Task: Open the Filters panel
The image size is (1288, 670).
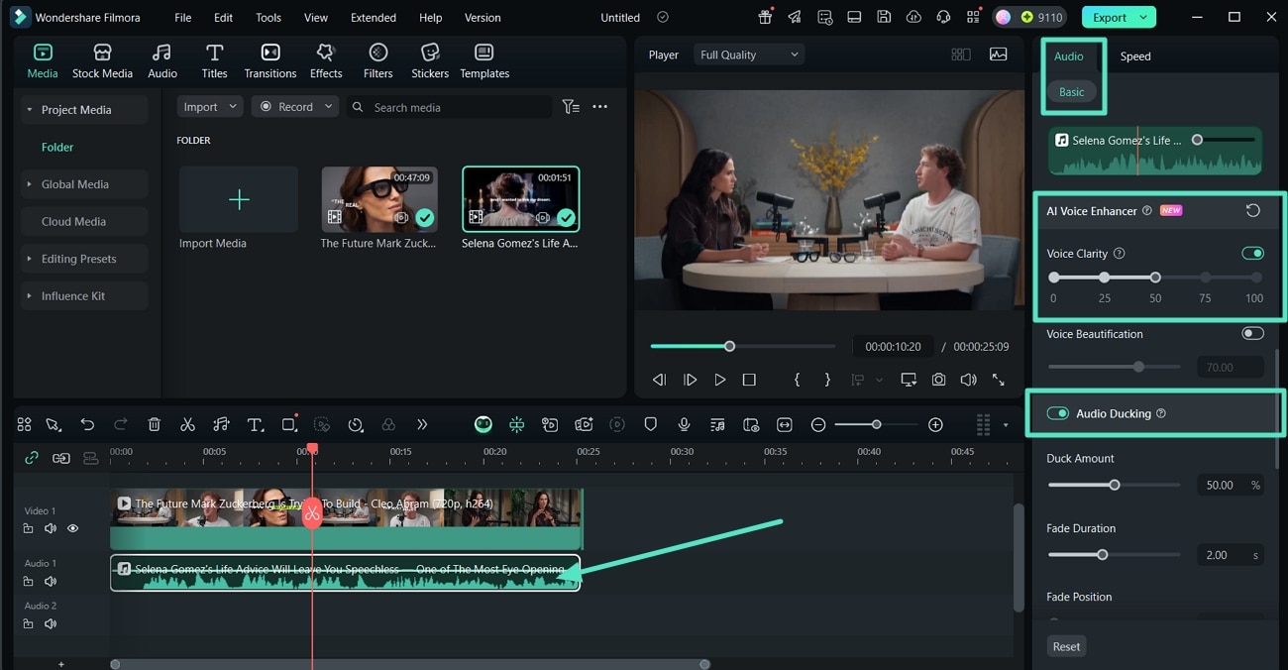Action: 377,60
